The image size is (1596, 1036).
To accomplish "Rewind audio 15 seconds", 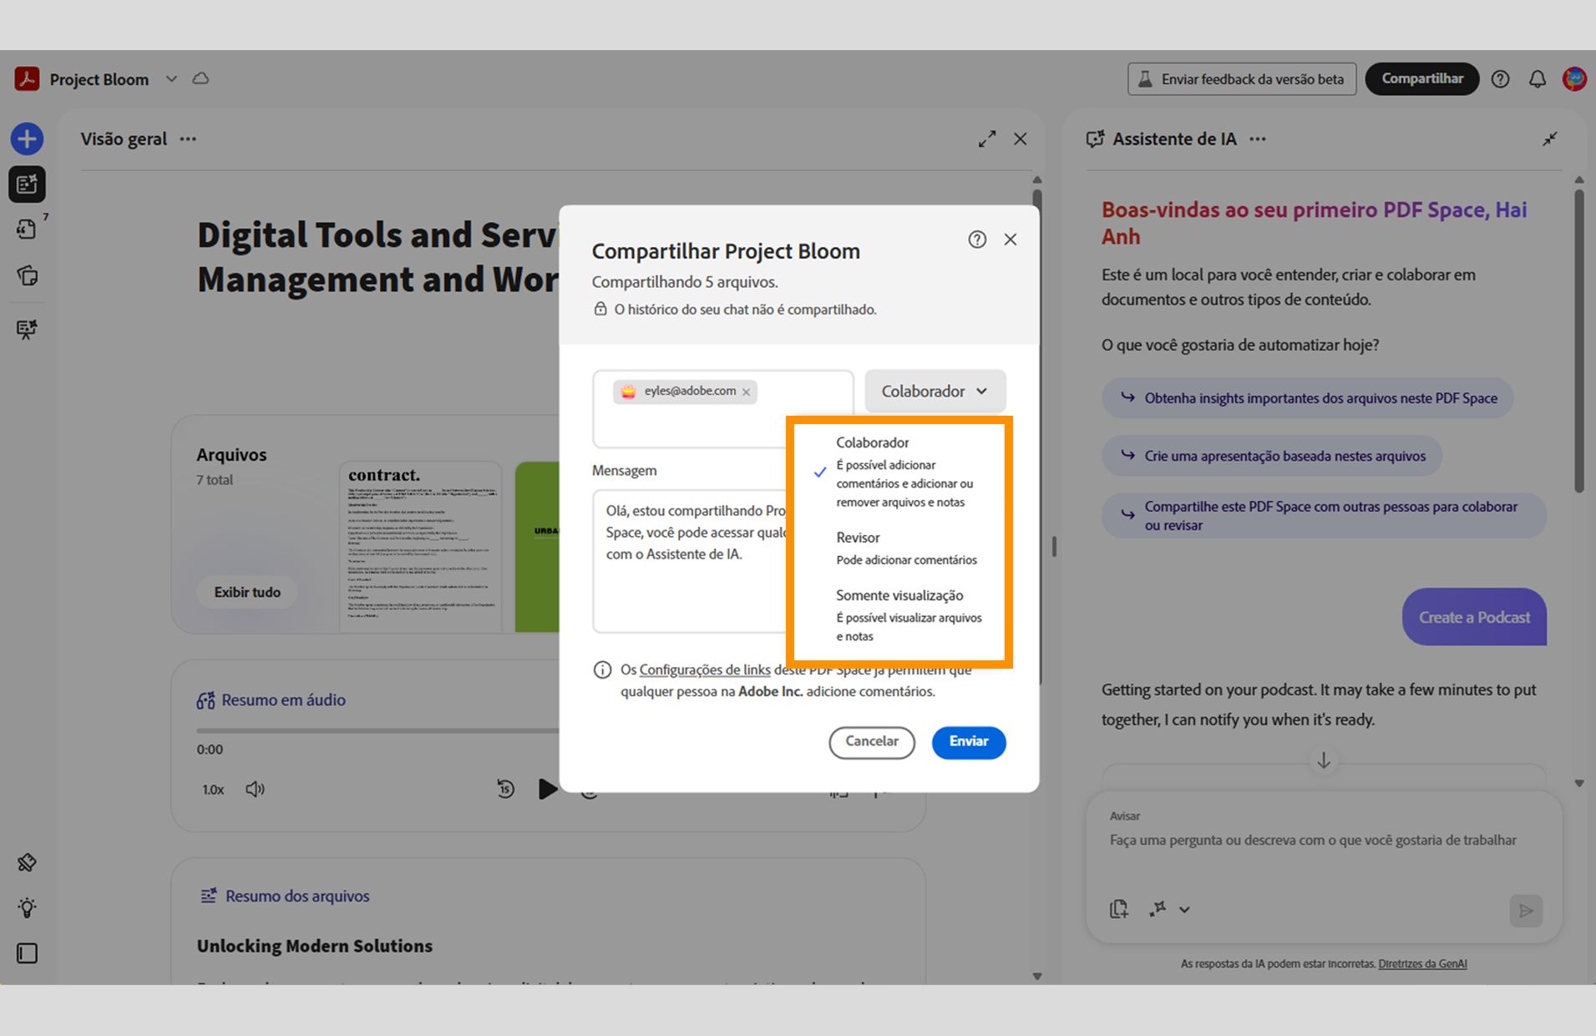I will tap(505, 789).
